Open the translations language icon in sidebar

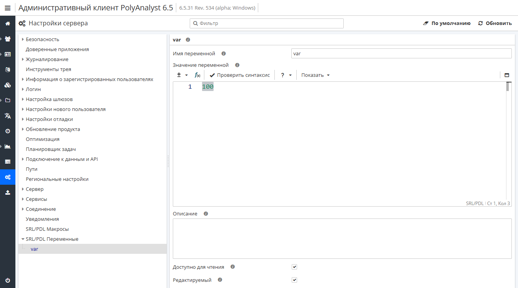[8, 116]
